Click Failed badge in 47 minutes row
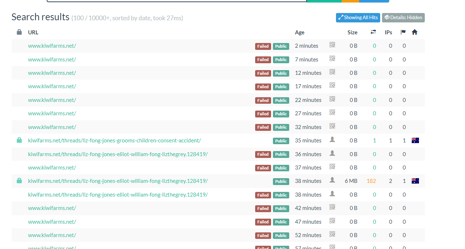465x249 pixels. 263,222
